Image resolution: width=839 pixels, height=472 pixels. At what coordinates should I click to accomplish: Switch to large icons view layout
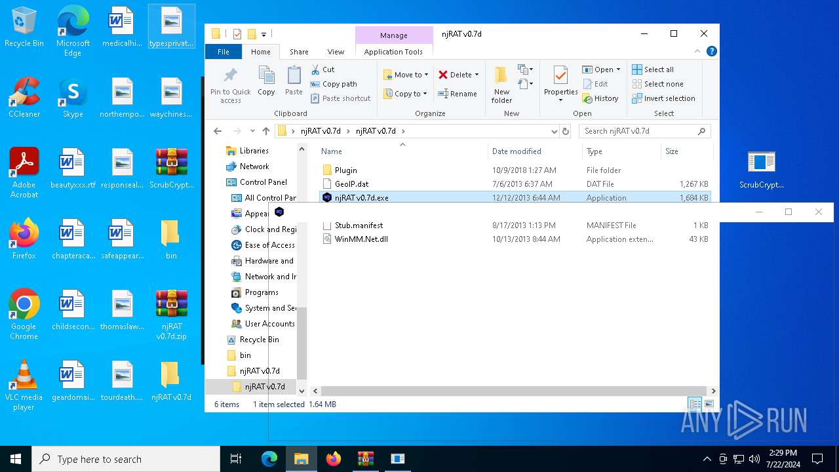[709, 404]
